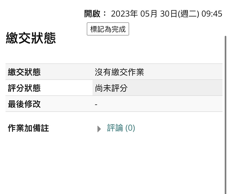
Task: Click the 標記為完成 button
Action: pos(108,29)
